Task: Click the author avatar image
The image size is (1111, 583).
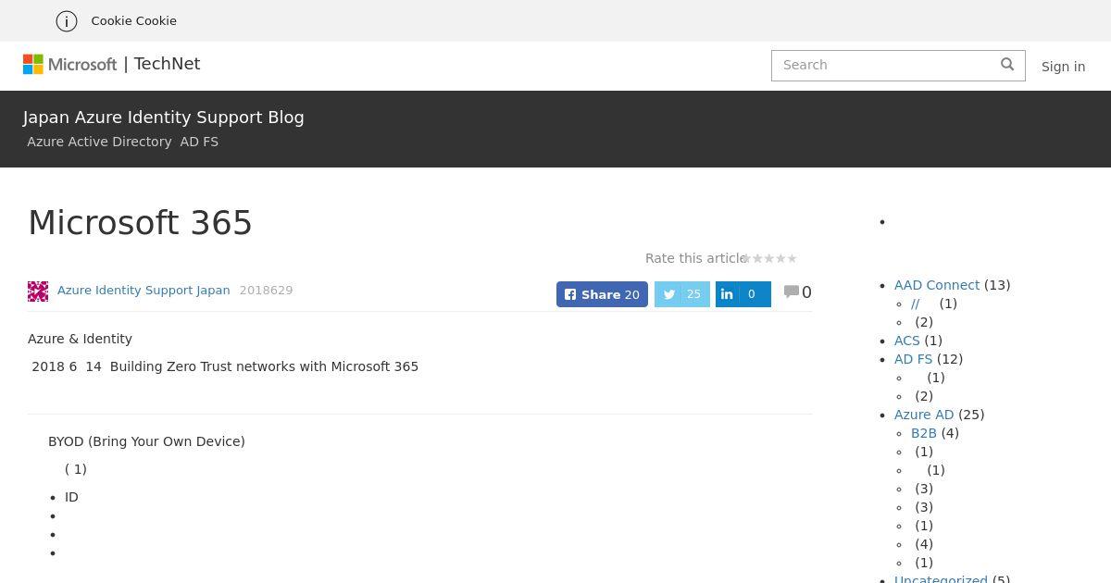Action: pos(38,291)
